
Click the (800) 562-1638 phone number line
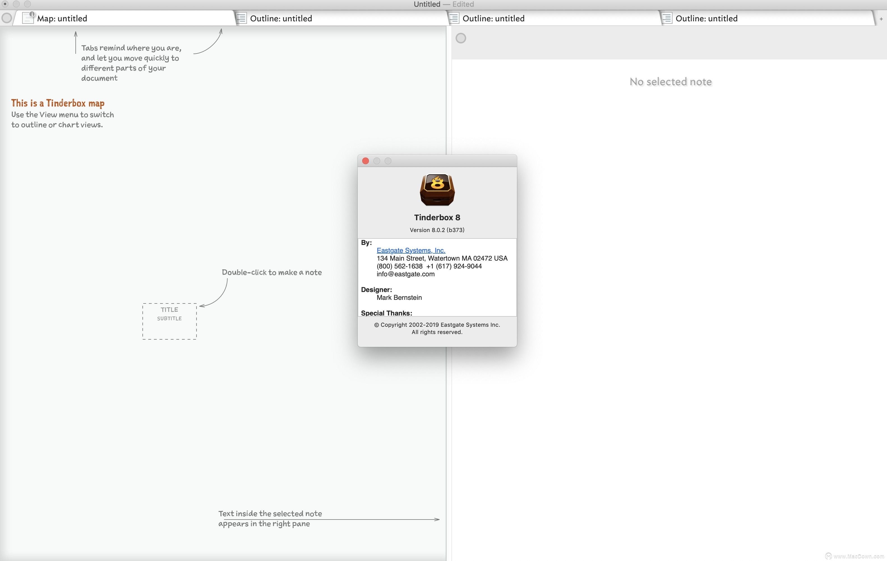pyautogui.click(x=429, y=266)
